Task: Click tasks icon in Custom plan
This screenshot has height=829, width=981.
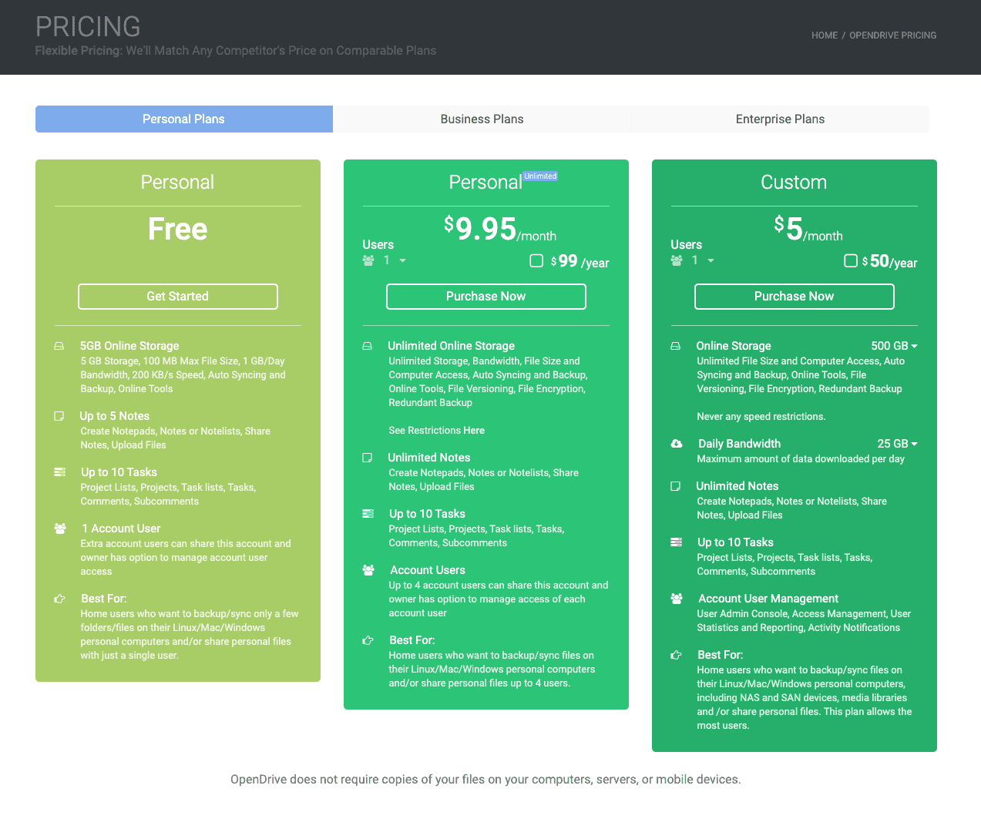Action: click(677, 542)
